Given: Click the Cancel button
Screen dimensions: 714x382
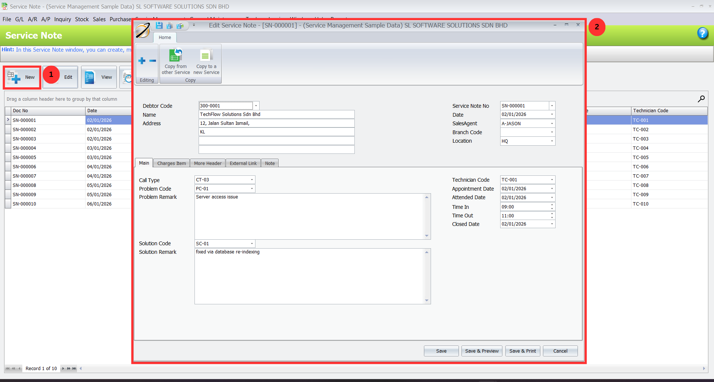Looking at the screenshot, I should (560, 351).
